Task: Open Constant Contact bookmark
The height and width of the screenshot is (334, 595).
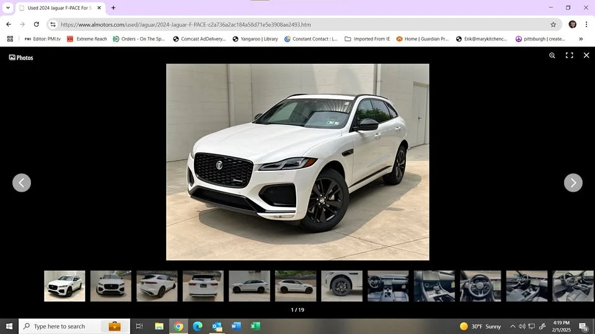Action: click(x=311, y=38)
